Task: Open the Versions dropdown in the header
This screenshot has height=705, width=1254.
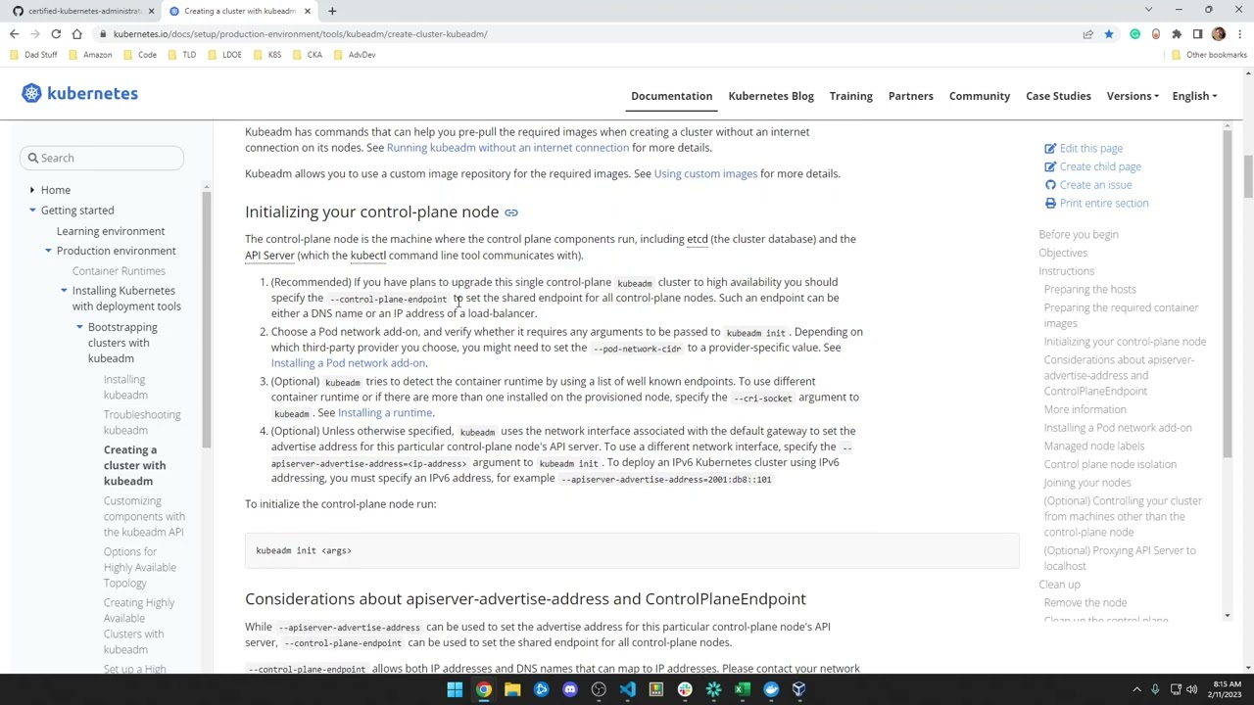Action: (1133, 96)
